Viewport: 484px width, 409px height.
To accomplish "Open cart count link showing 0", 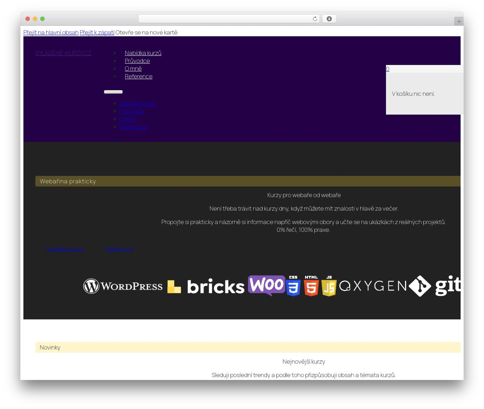I will pyautogui.click(x=388, y=69).
